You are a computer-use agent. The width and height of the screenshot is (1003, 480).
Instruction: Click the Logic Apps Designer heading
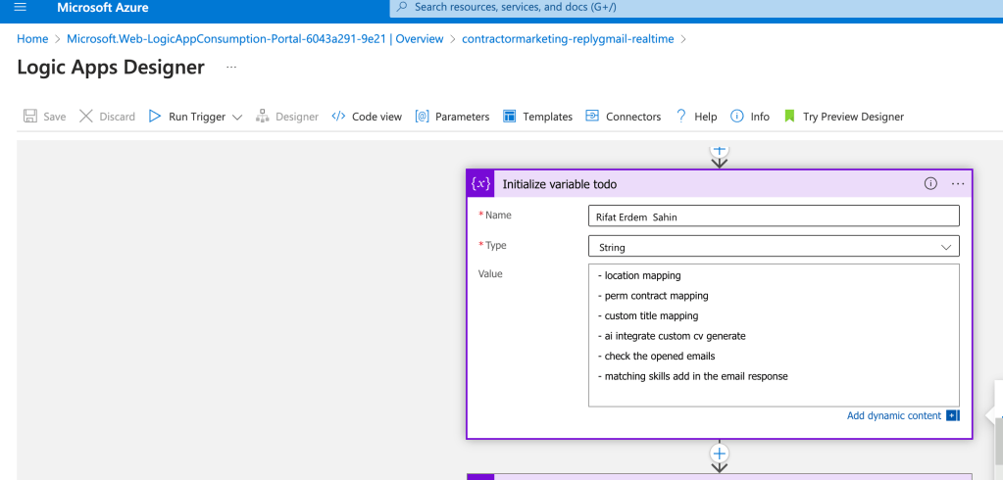coord(111,68)
